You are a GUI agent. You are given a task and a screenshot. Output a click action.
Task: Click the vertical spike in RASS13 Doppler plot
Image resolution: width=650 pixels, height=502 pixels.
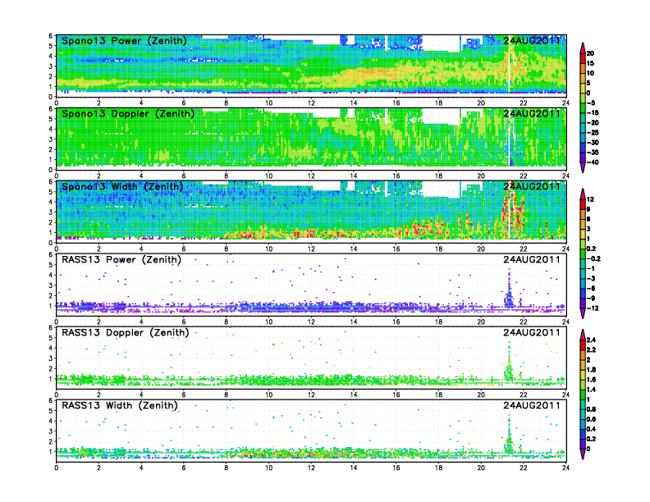click(x=509, y=362)
